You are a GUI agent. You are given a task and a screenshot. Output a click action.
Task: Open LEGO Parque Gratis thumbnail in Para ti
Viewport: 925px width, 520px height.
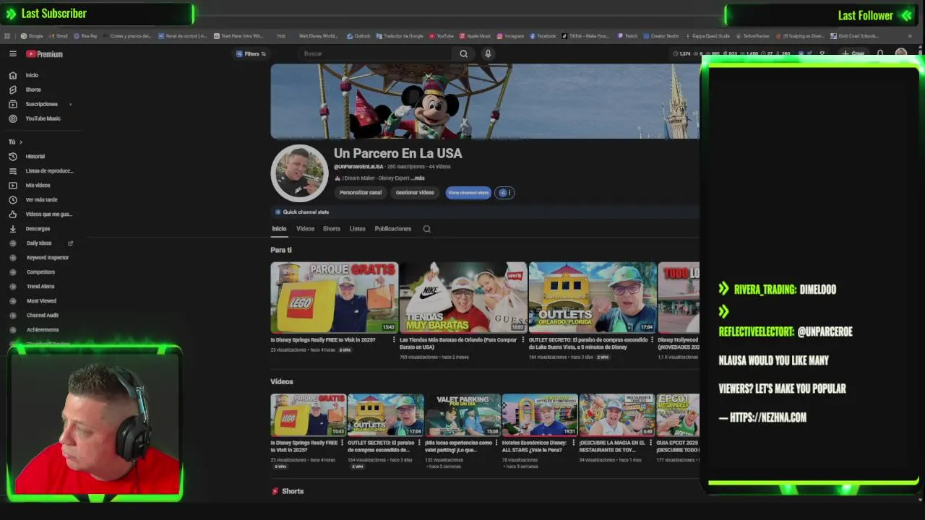tap(335, 298)
